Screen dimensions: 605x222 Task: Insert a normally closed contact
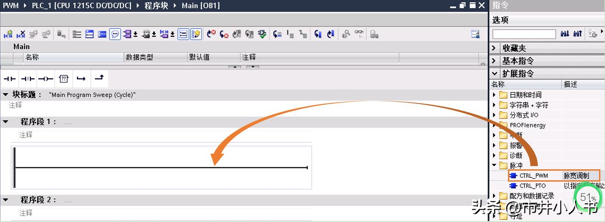point(28,79)
